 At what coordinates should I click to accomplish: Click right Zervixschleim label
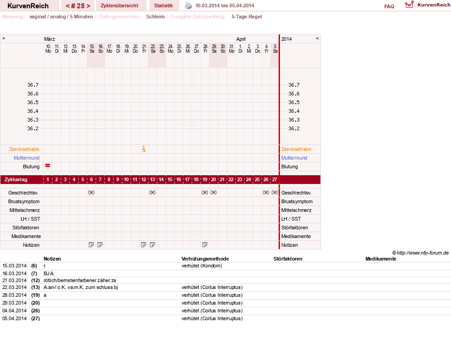[x=296, y=149]
